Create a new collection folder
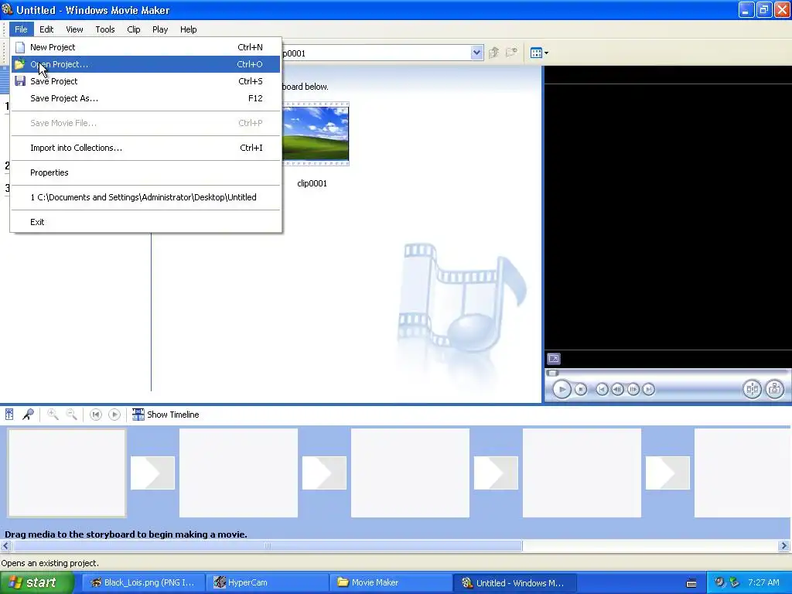Image resolution: width=792 pixels, height=594 pixels. coord(512,53)
